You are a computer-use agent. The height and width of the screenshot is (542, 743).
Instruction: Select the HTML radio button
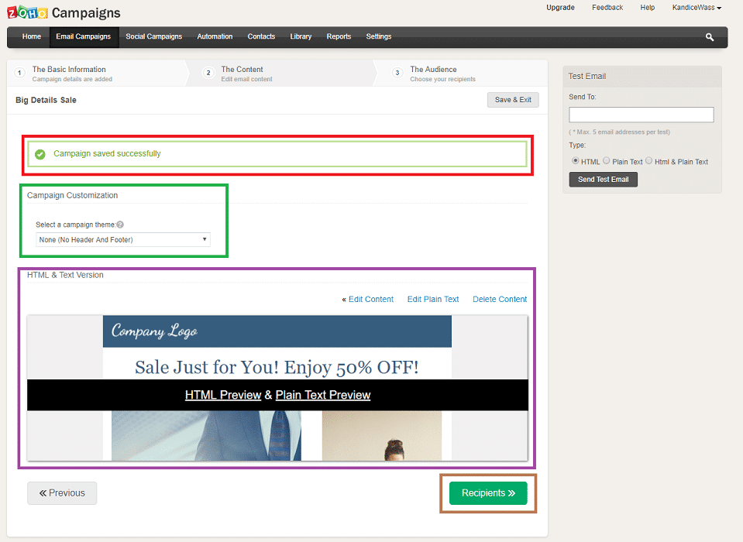click(x=575, y=161)
